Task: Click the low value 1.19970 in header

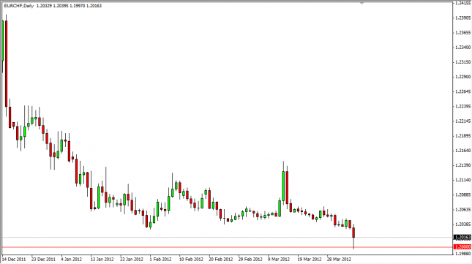Action: [x=77, y=6]
